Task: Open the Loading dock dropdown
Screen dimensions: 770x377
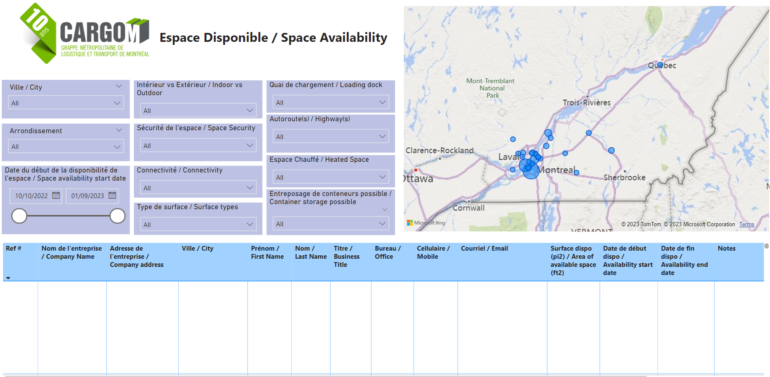Action: click(330, 102)
